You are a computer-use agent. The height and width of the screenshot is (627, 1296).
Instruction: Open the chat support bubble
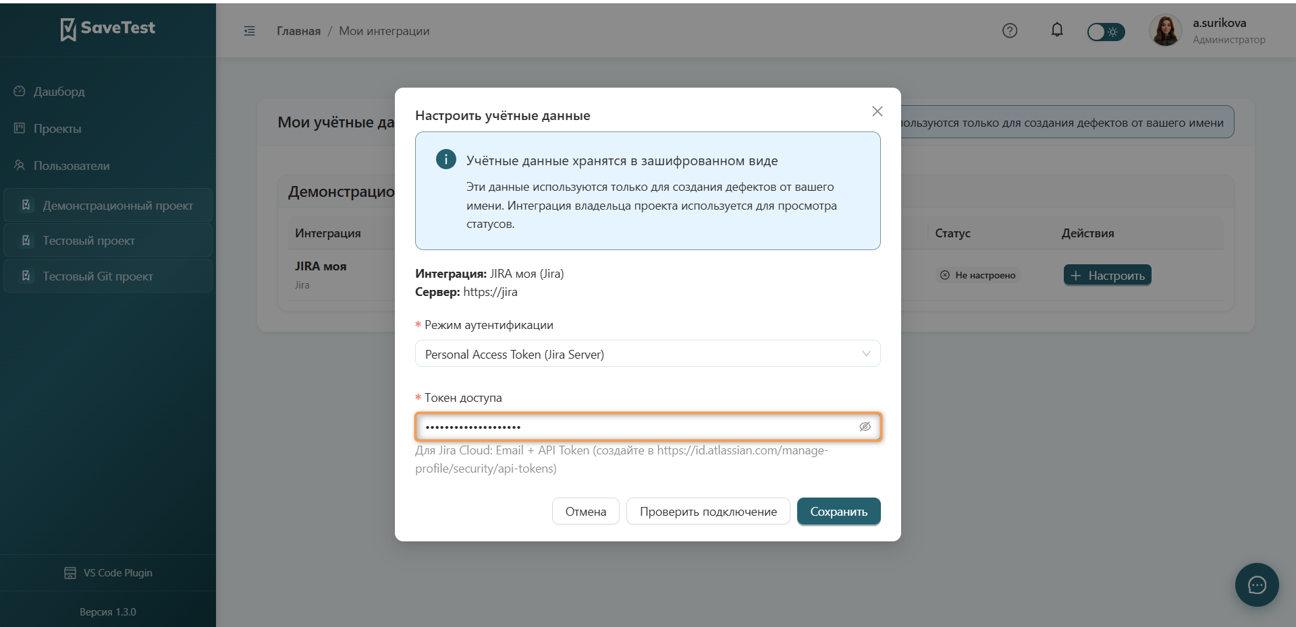pos(1257,585)
